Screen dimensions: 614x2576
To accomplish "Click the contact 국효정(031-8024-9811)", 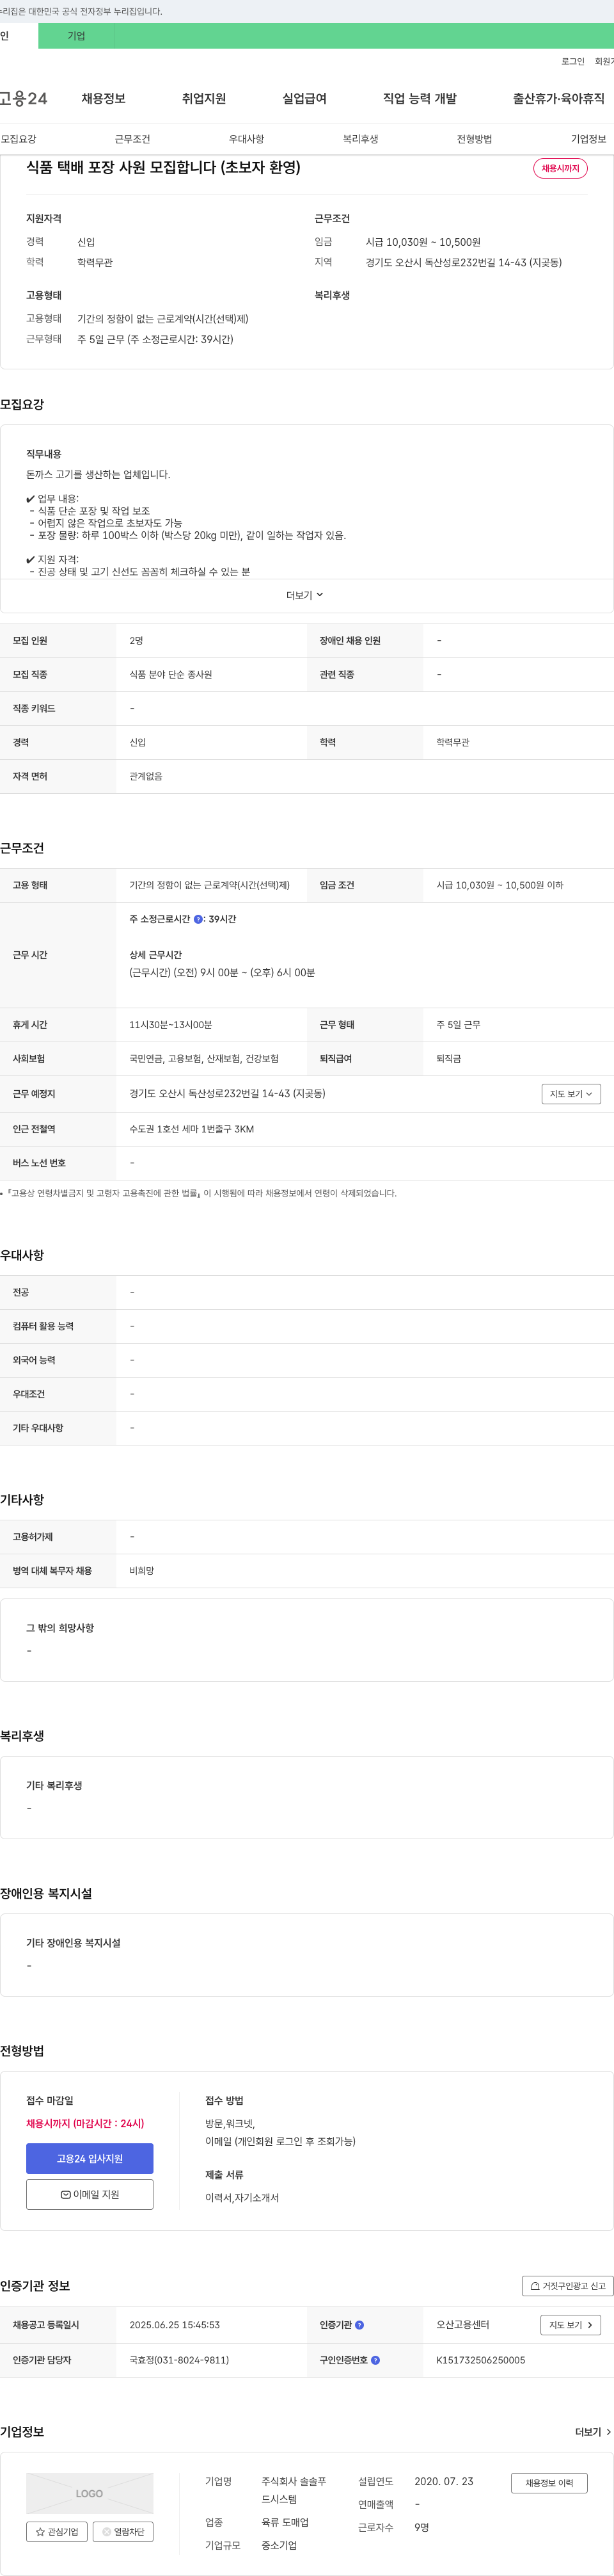I will 178,2360.
